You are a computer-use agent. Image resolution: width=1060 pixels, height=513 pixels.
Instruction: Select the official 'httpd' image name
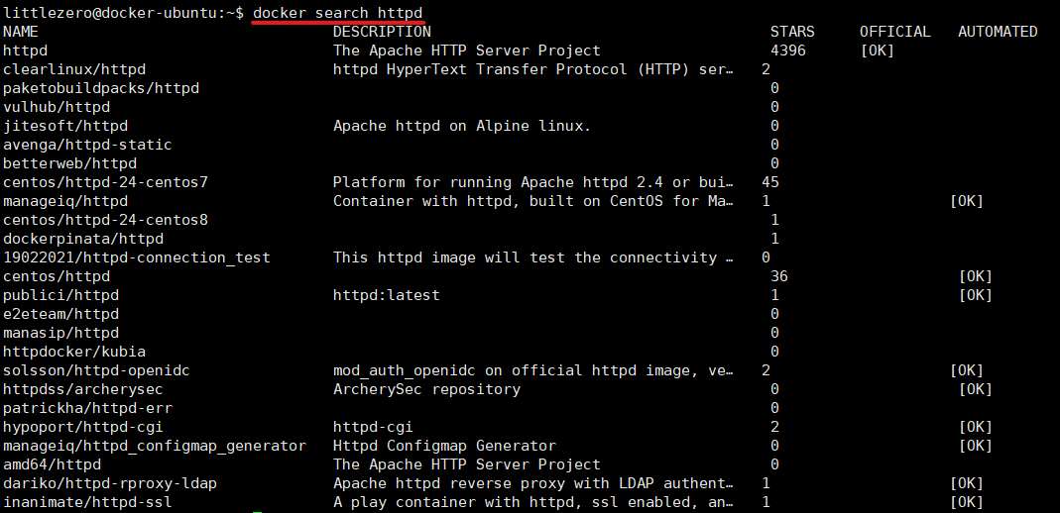[x=25, y=51]
